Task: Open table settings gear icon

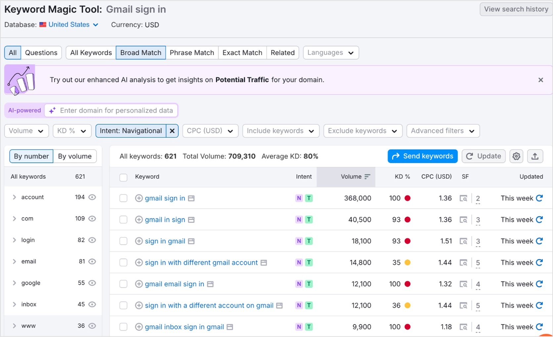Action: [x=516, y=156]
